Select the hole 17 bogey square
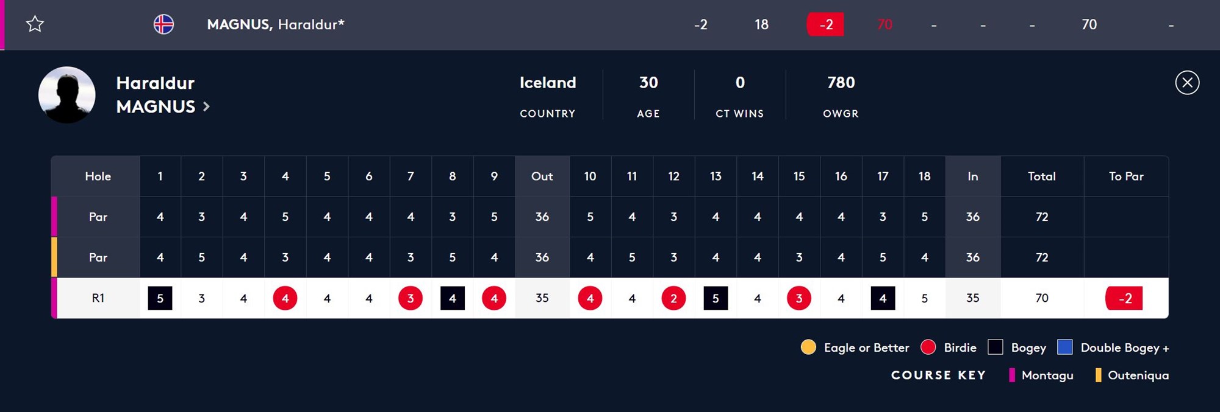 pyautogui.click(x=883, y=298)
